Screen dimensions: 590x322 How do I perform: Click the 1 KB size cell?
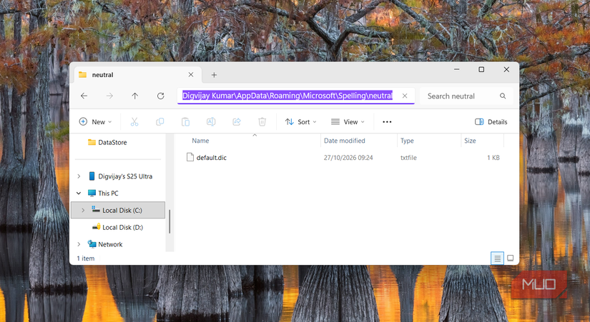[x=493, y=158]
